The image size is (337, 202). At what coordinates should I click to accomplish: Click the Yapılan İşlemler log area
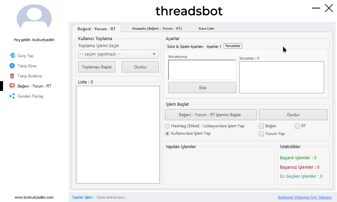pyautogui.click(x=219, y=166)
